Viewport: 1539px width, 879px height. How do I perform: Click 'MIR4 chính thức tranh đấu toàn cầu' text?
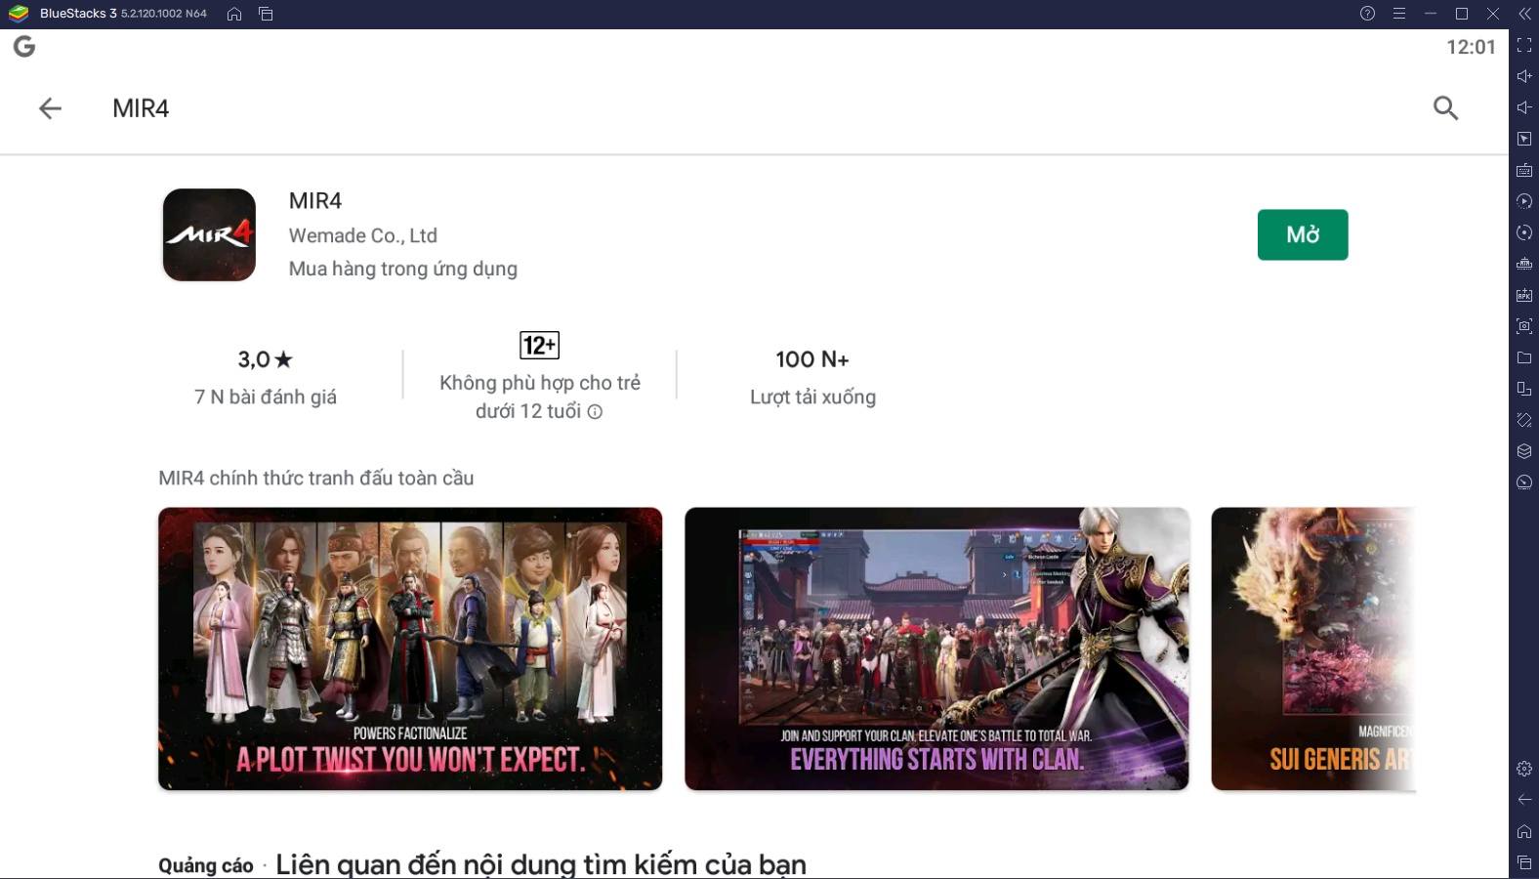pos(316,478)
